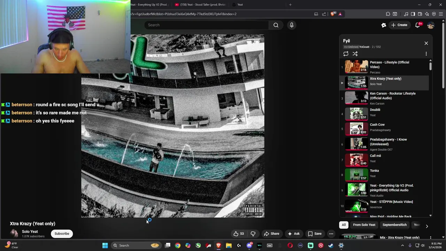Screen dimensions: 446x251
Task: Switch to Yeat - Everything Up V2 tab
Action: 150,5
